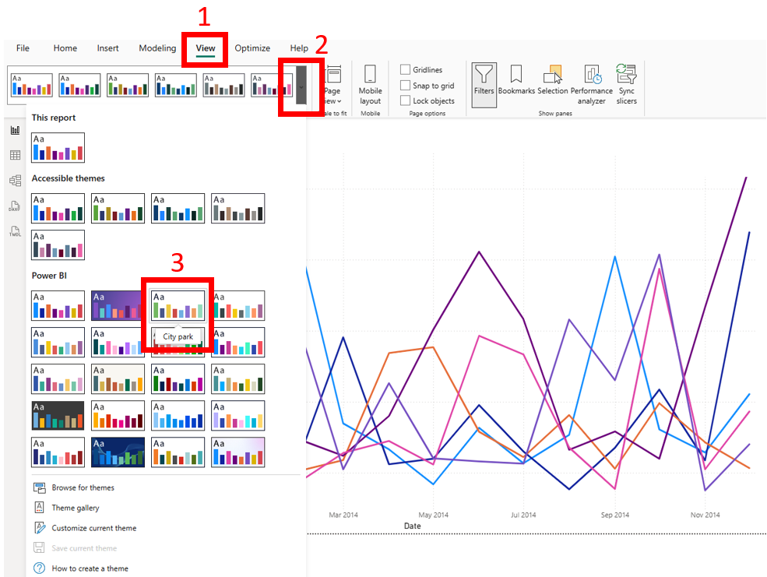Enable Snap to grid checkbox

[405, 85]
